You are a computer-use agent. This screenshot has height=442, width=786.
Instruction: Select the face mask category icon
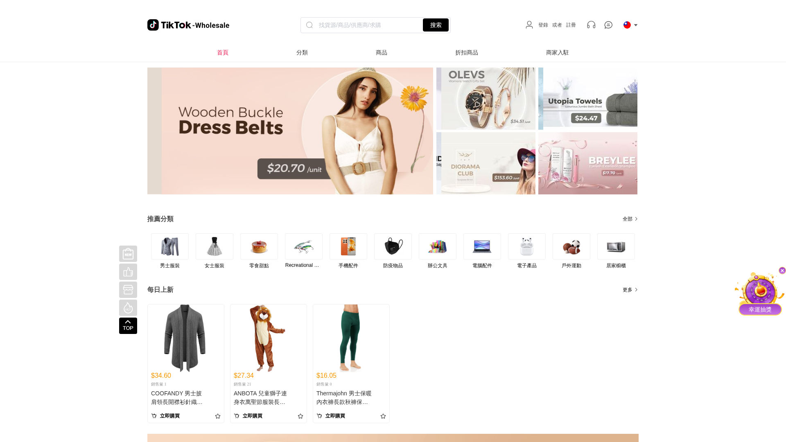393,246
